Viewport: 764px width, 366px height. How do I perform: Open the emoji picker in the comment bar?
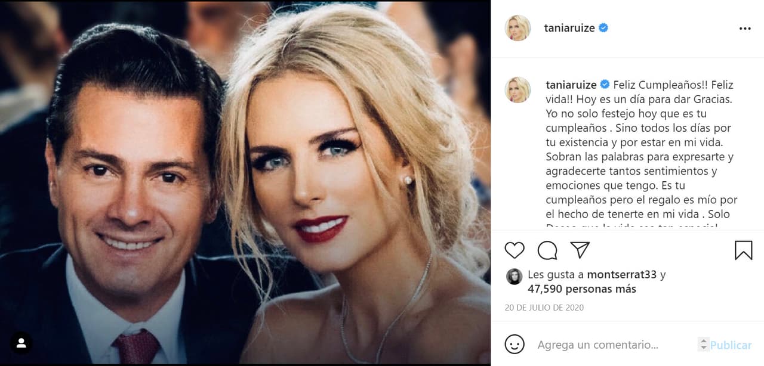click(514, 345)
